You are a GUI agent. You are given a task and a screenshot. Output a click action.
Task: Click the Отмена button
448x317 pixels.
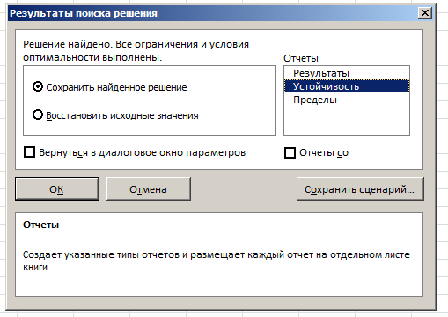149,189
